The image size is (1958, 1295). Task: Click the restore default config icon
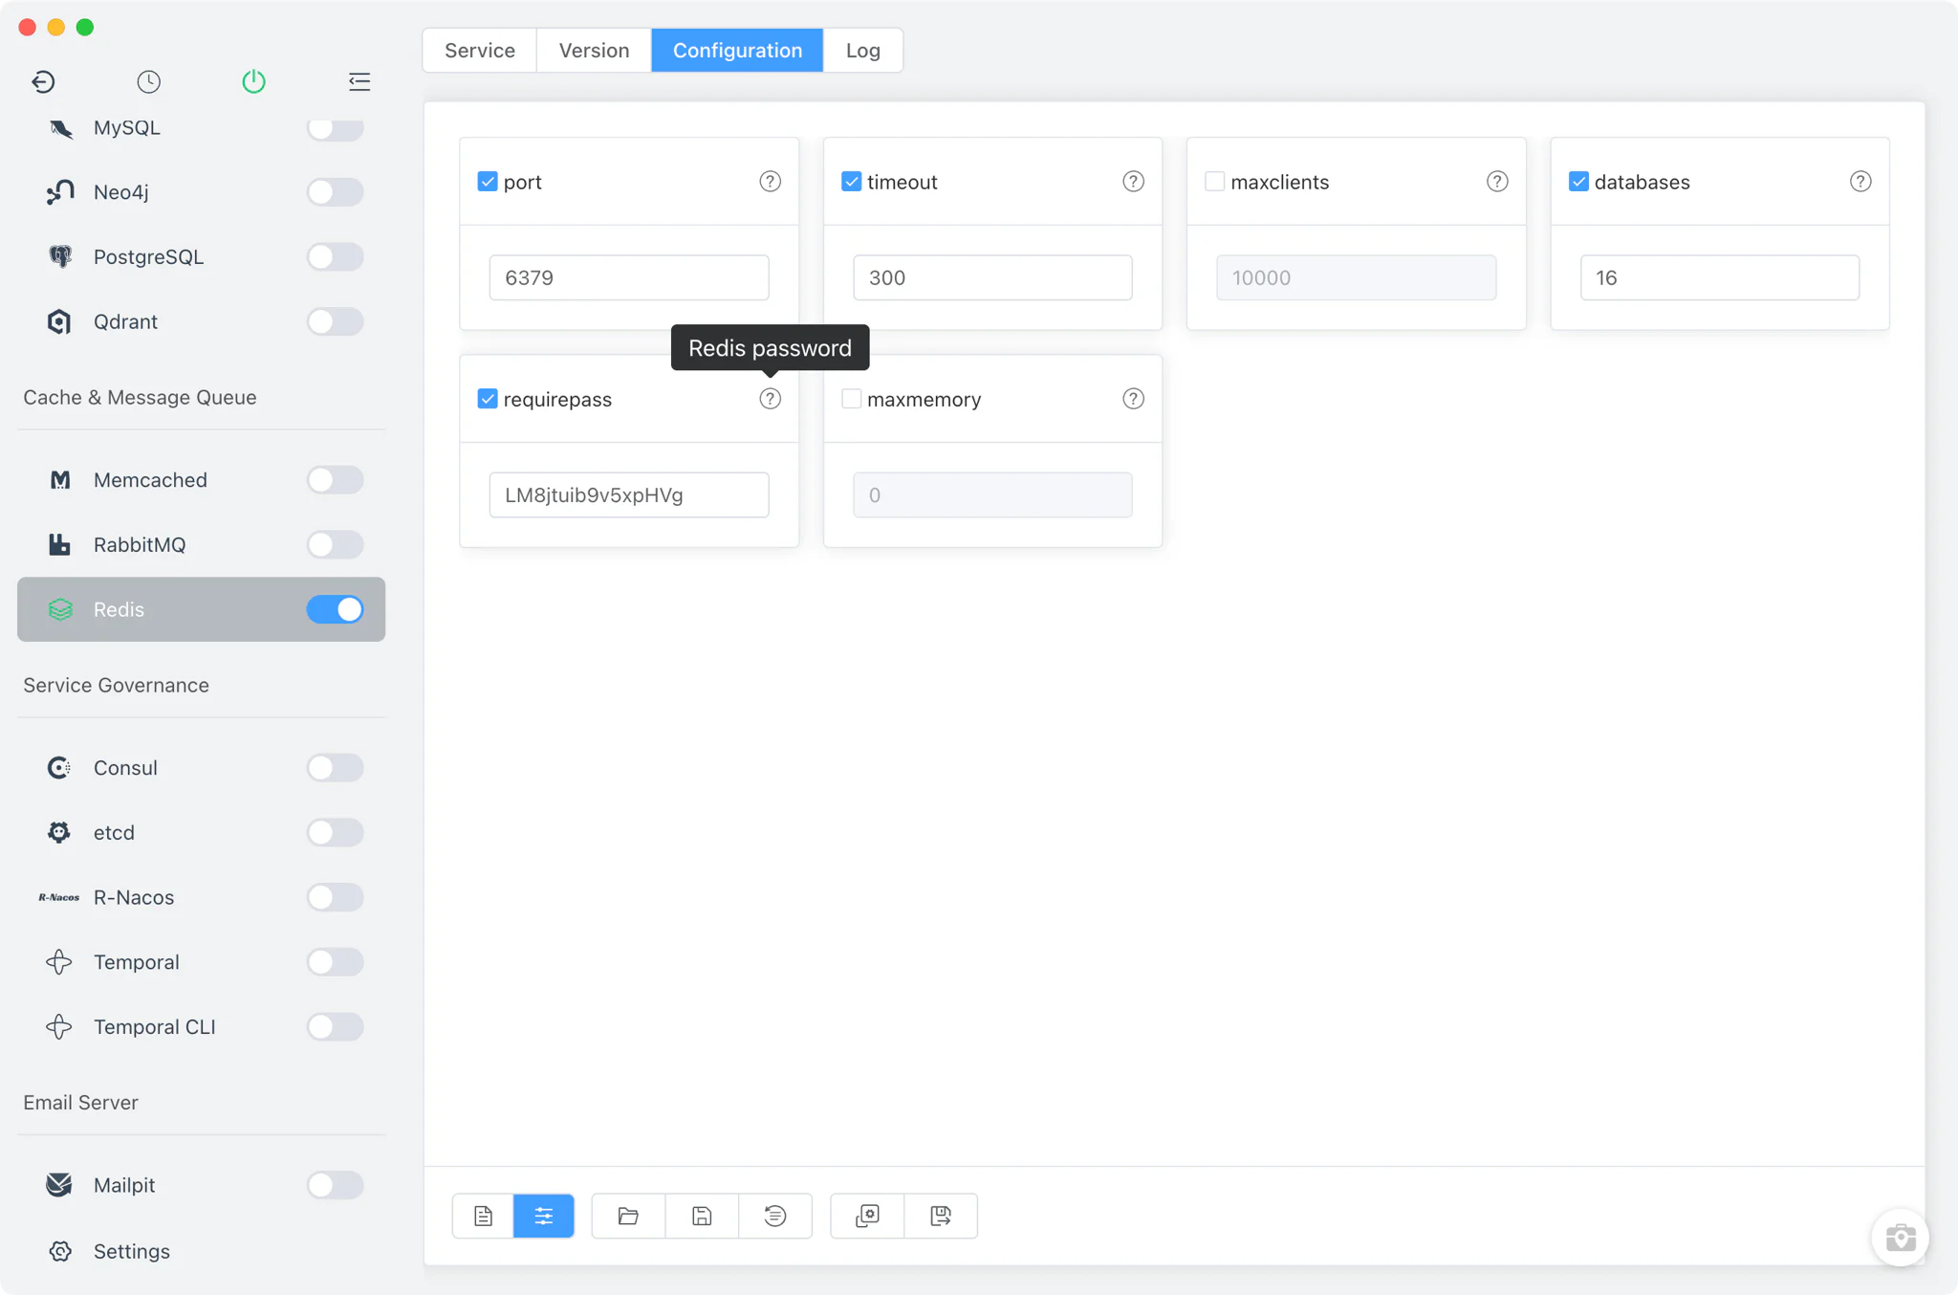click(x=775, y=1216)
